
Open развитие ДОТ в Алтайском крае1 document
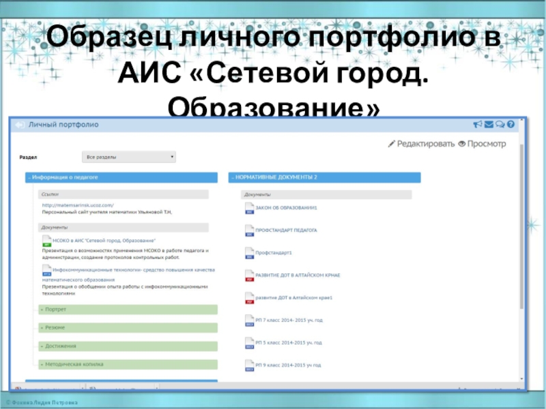(294, 298)
